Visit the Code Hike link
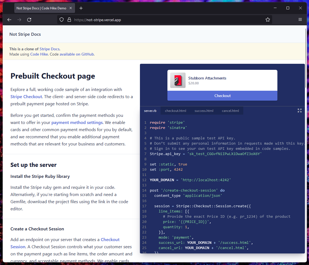Screen dimensions: 309x265 click(39, 54)
